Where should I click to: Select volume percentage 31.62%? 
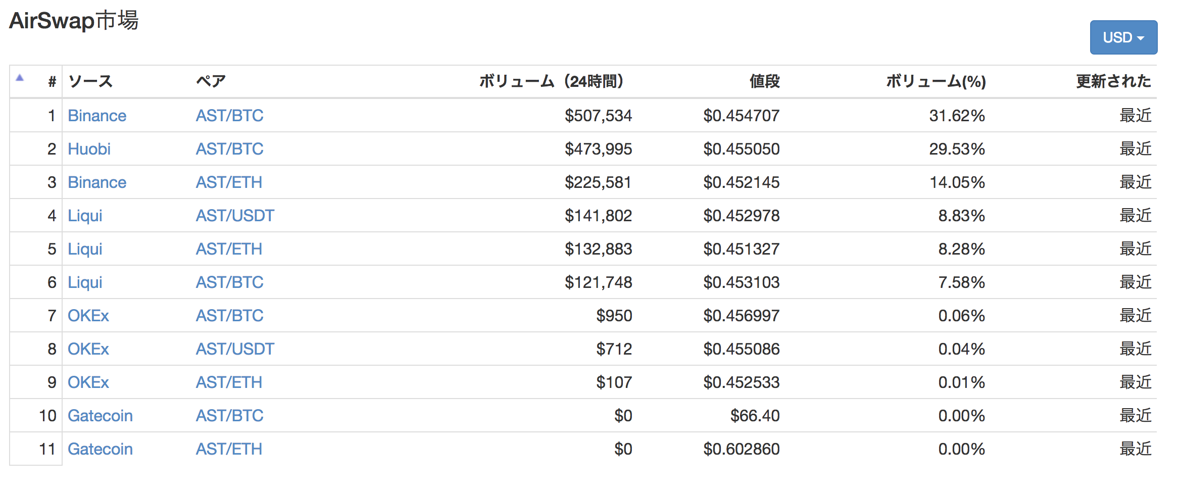[957, 116]
